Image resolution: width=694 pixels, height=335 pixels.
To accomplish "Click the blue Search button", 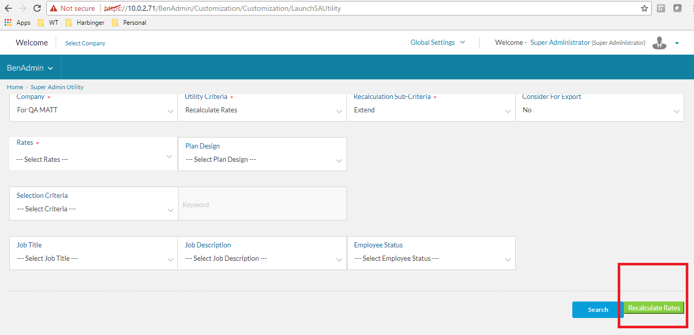I will point(598,310).
